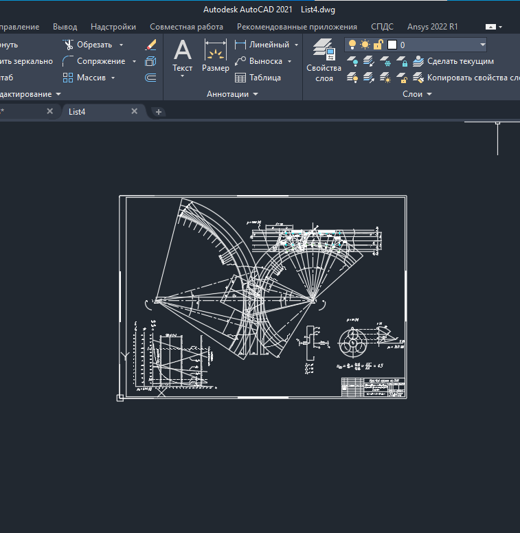
Task: Click the layer 0 white color swatch
Action: pyautogui.click(x=392, y=45)
